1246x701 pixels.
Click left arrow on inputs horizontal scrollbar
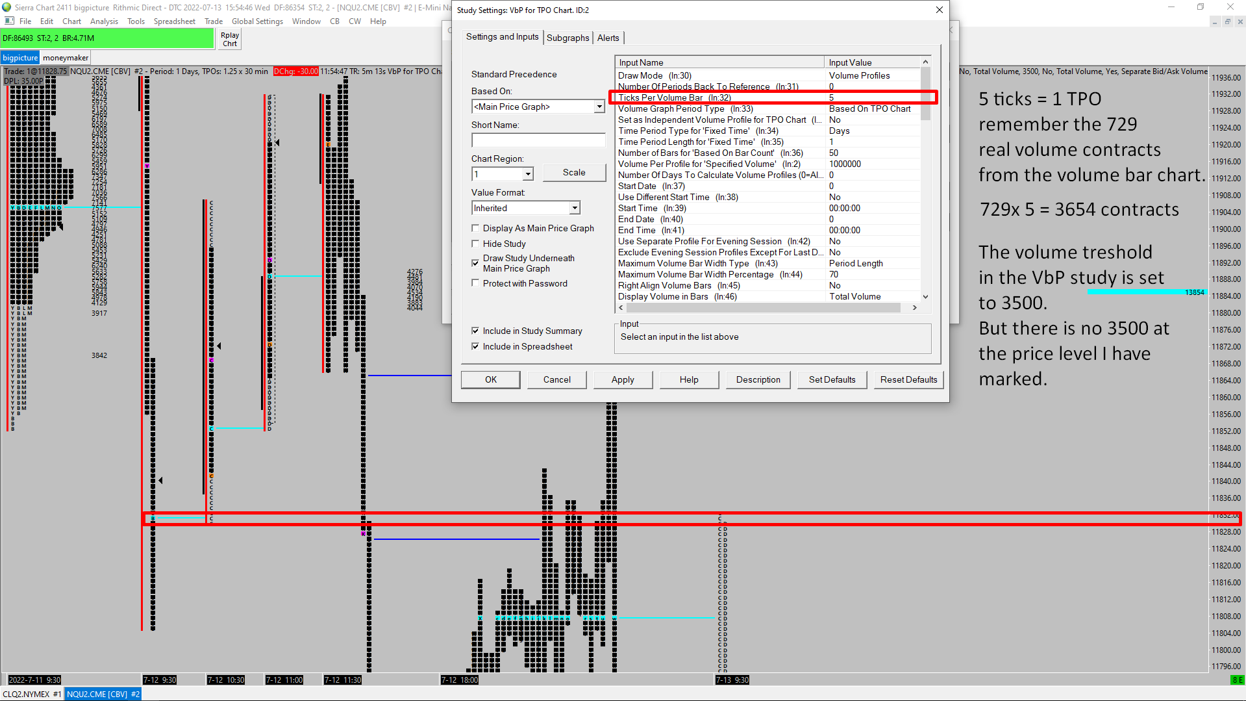621,308
